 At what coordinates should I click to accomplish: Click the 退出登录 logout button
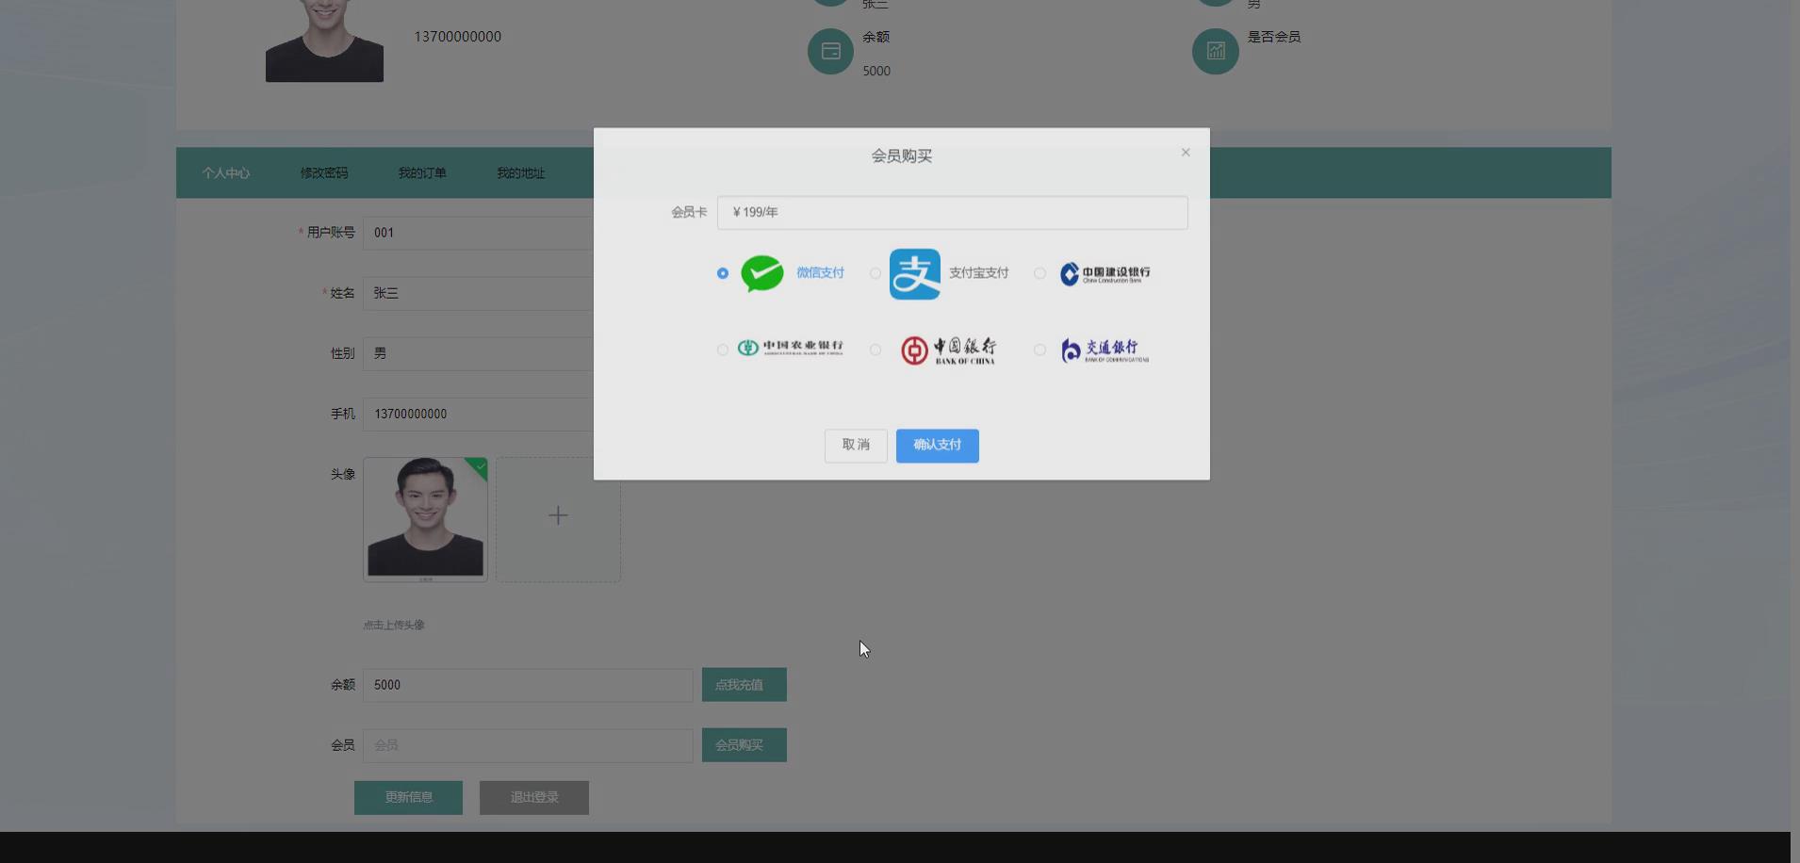click(x=533, y=797)
